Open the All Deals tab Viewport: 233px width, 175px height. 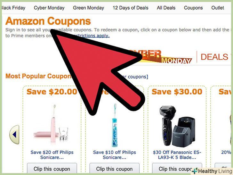coord(166,8)
